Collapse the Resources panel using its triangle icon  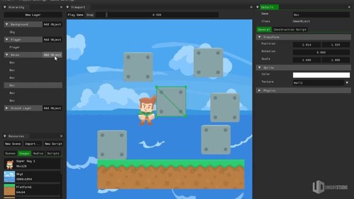coord(5,136)
